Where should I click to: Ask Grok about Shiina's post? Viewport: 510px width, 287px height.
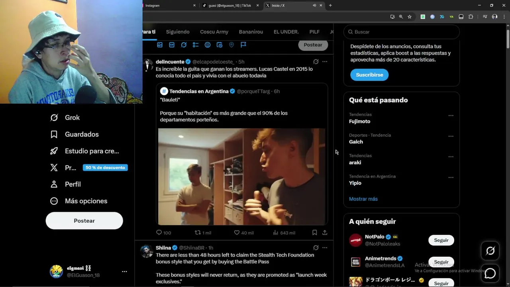[x=316, y=248]
